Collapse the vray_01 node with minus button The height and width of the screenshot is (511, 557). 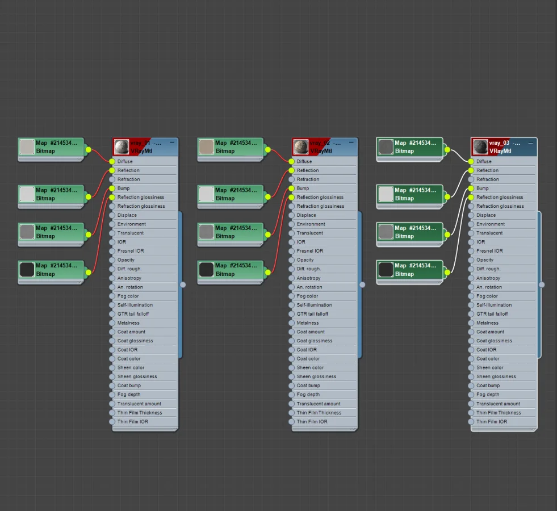point(172,143)
